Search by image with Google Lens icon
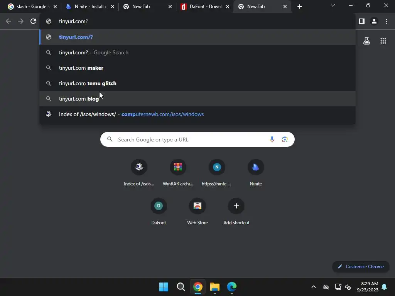 [285, 139]
